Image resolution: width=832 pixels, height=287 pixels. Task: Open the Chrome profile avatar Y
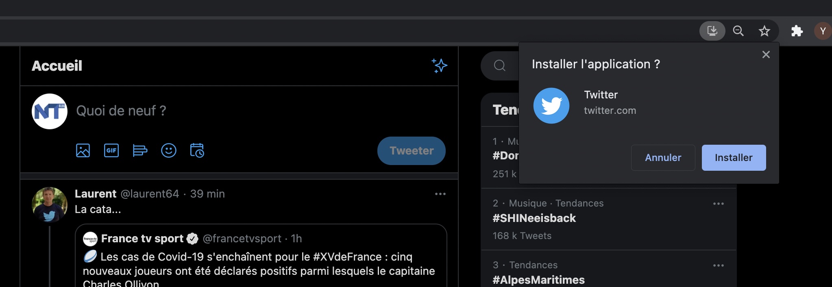[823, 31]
